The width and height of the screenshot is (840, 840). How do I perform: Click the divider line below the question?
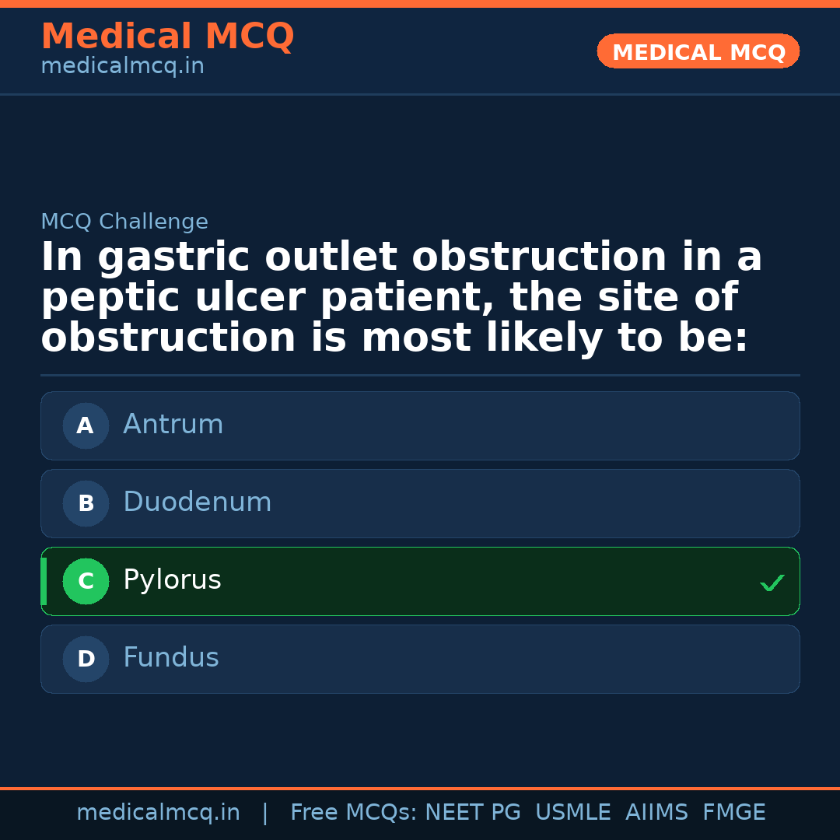[x=420, y=376]
